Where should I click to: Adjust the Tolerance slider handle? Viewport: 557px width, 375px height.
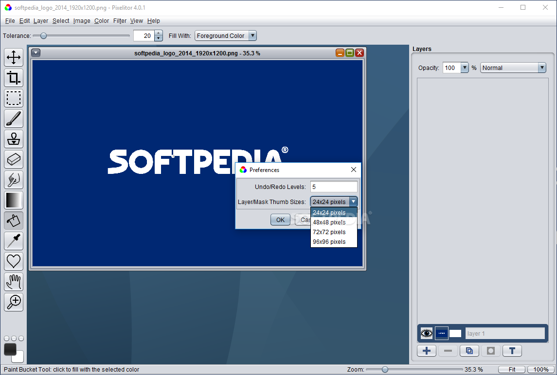click(x=43, y=35)
